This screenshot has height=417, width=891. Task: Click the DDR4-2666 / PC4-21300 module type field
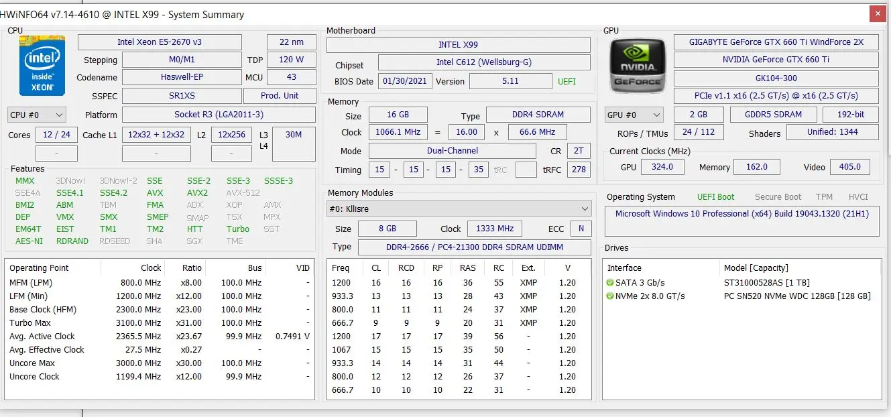pyautogui.click(x=475, y=247)
